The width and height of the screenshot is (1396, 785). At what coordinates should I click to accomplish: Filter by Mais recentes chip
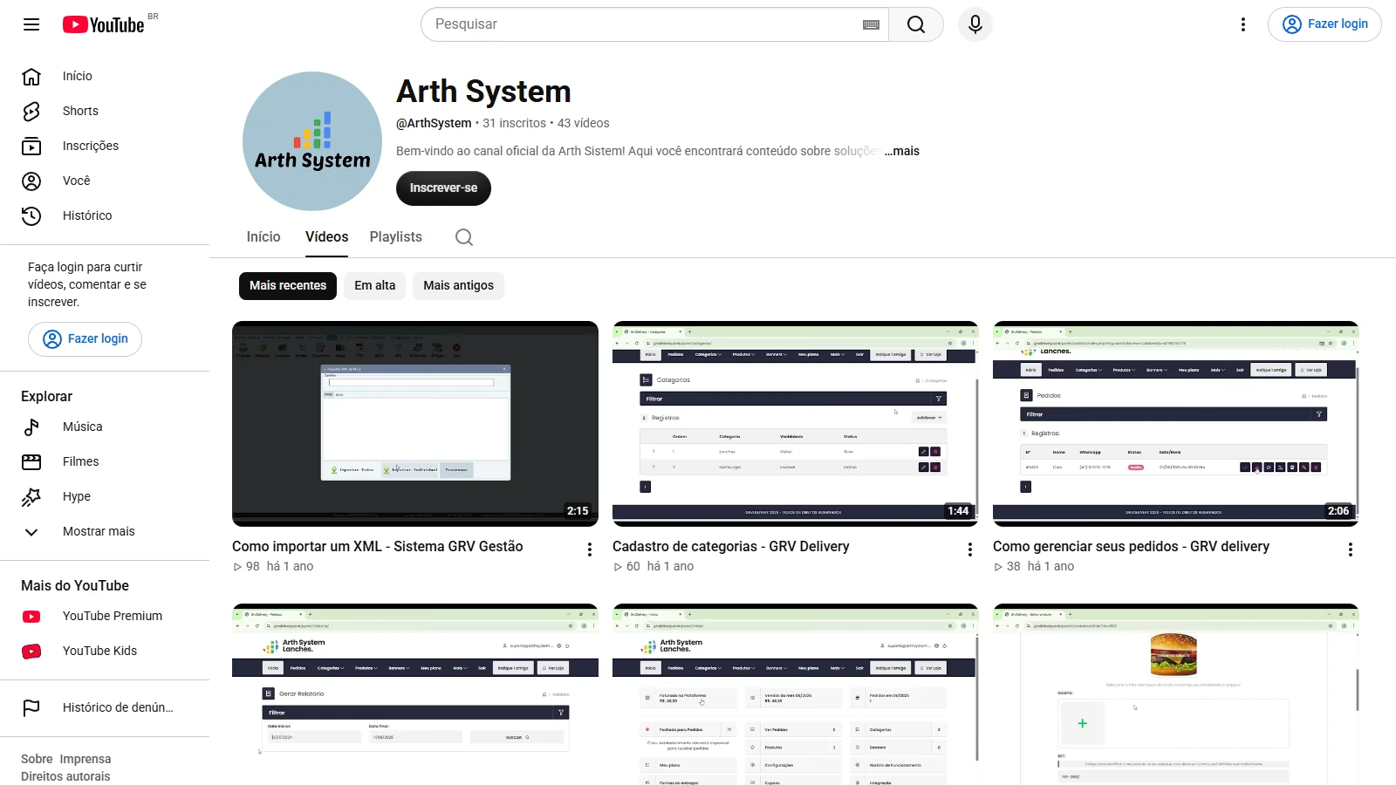(288, 285)
